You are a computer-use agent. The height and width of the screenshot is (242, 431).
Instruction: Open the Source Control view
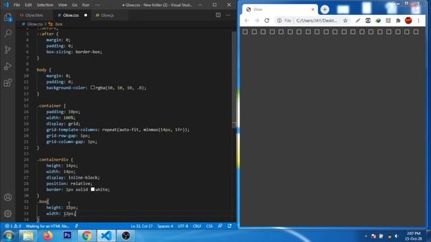point(7,50)
